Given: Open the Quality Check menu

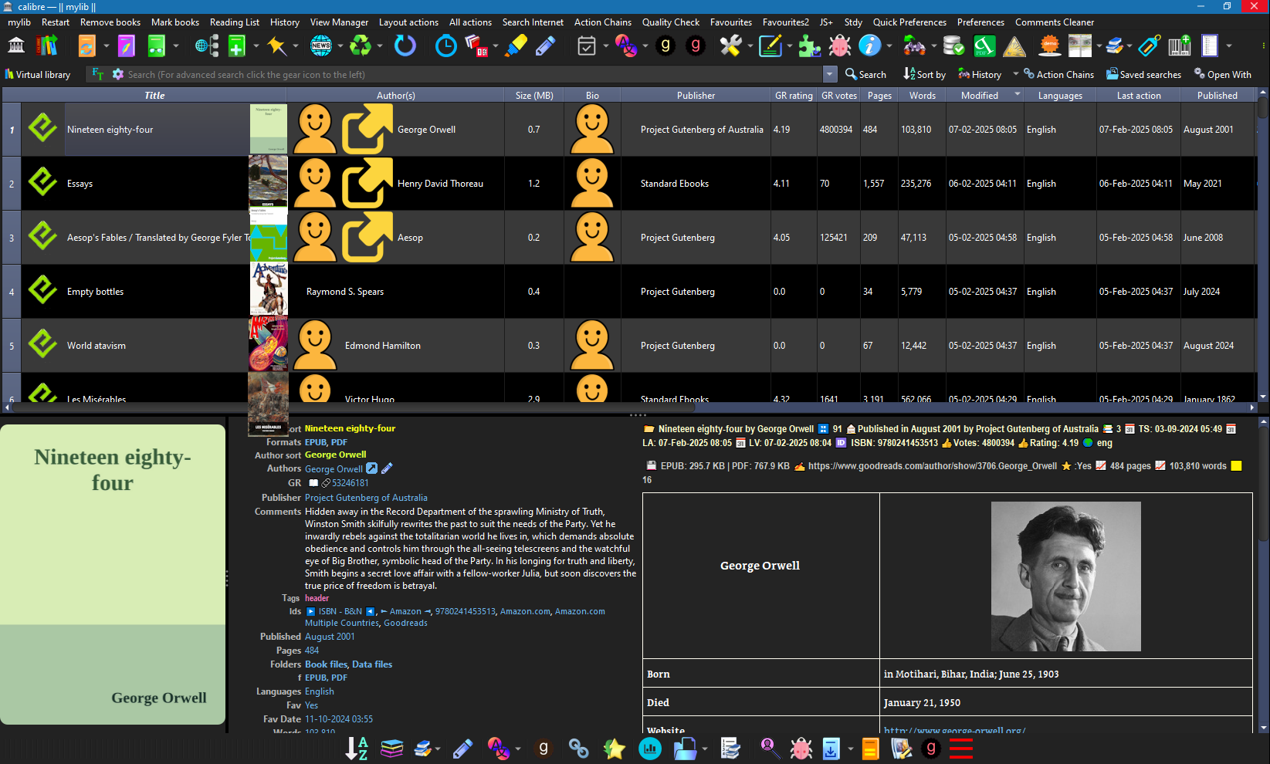Looking at the screenshot, I should (671, 22).
